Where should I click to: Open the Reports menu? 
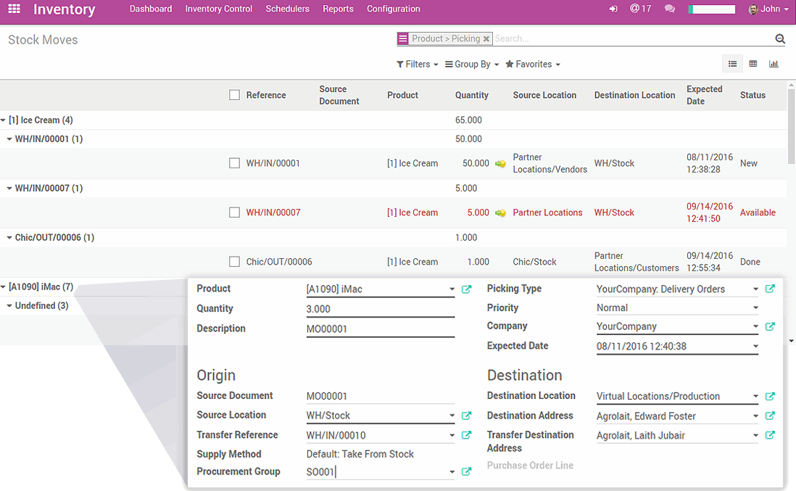coord(338,9)
